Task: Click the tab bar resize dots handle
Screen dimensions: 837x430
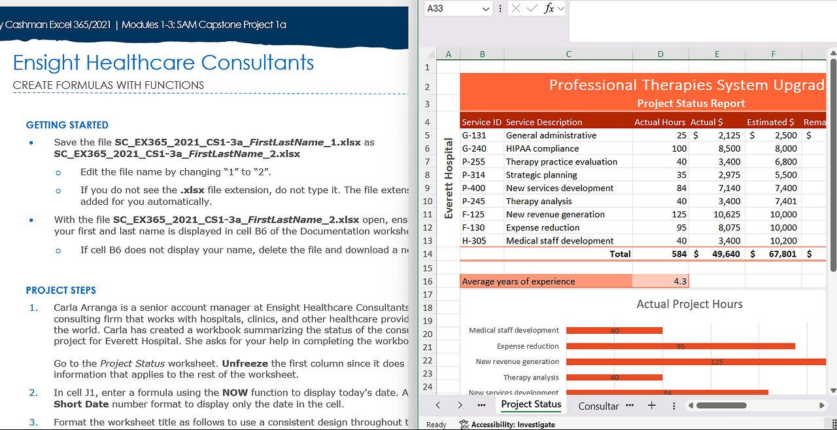Action: (x=674, y=406)
